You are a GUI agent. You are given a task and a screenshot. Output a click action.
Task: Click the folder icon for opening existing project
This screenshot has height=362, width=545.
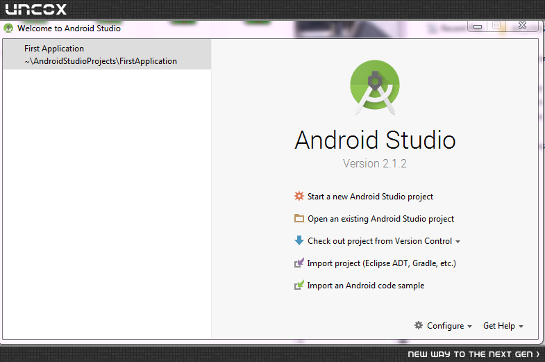click(299, 218)
